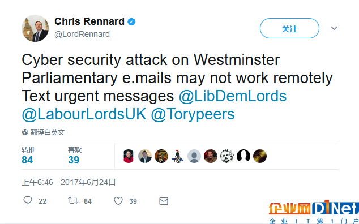Image resolution: width=359 pixels, height=224 pixels.
Task: Click the globe translate icon
Action: coord(25,132)
